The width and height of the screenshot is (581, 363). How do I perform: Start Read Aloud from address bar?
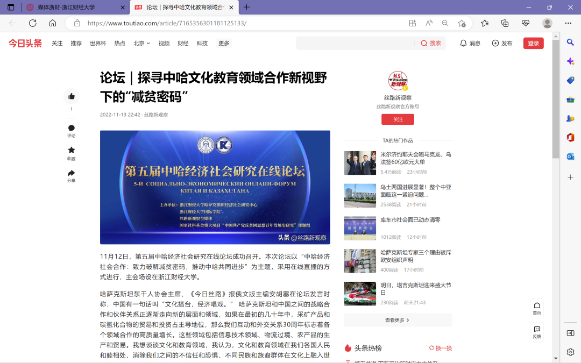(x=429, y=23)
